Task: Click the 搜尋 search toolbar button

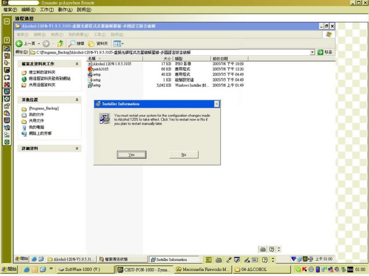Action: [76, 43]
